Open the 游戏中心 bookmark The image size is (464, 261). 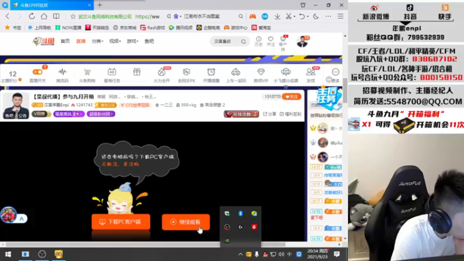tap(235, 27)
